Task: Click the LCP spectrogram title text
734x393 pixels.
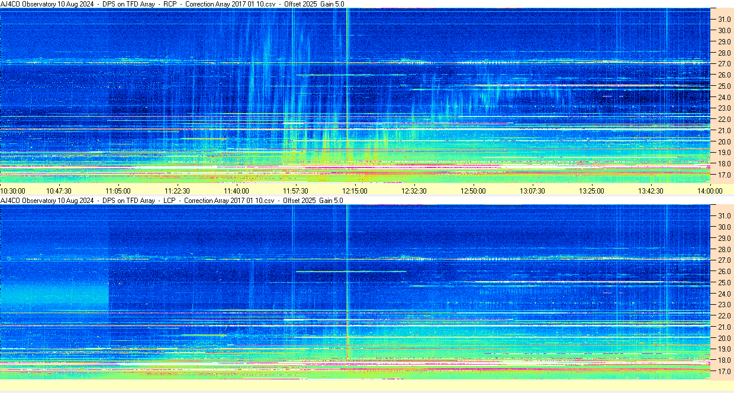Action: (172, 201)
